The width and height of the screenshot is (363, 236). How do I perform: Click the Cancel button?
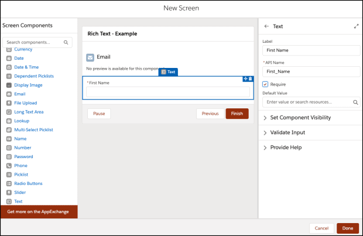click(x=321, y=228)
